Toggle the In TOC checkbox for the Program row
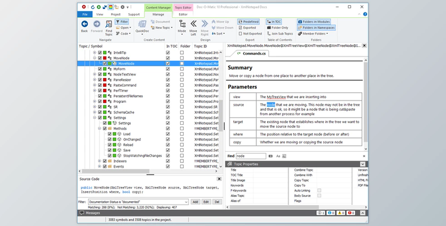 point(168,101)
